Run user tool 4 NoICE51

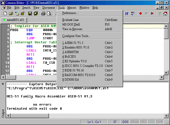pos(90,57)
